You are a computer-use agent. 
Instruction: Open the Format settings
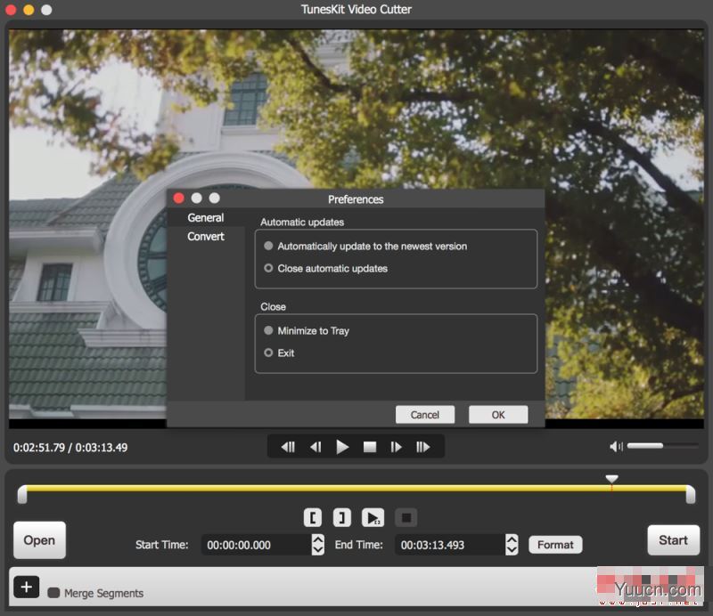pyautogui.click(x=555, y=544)
